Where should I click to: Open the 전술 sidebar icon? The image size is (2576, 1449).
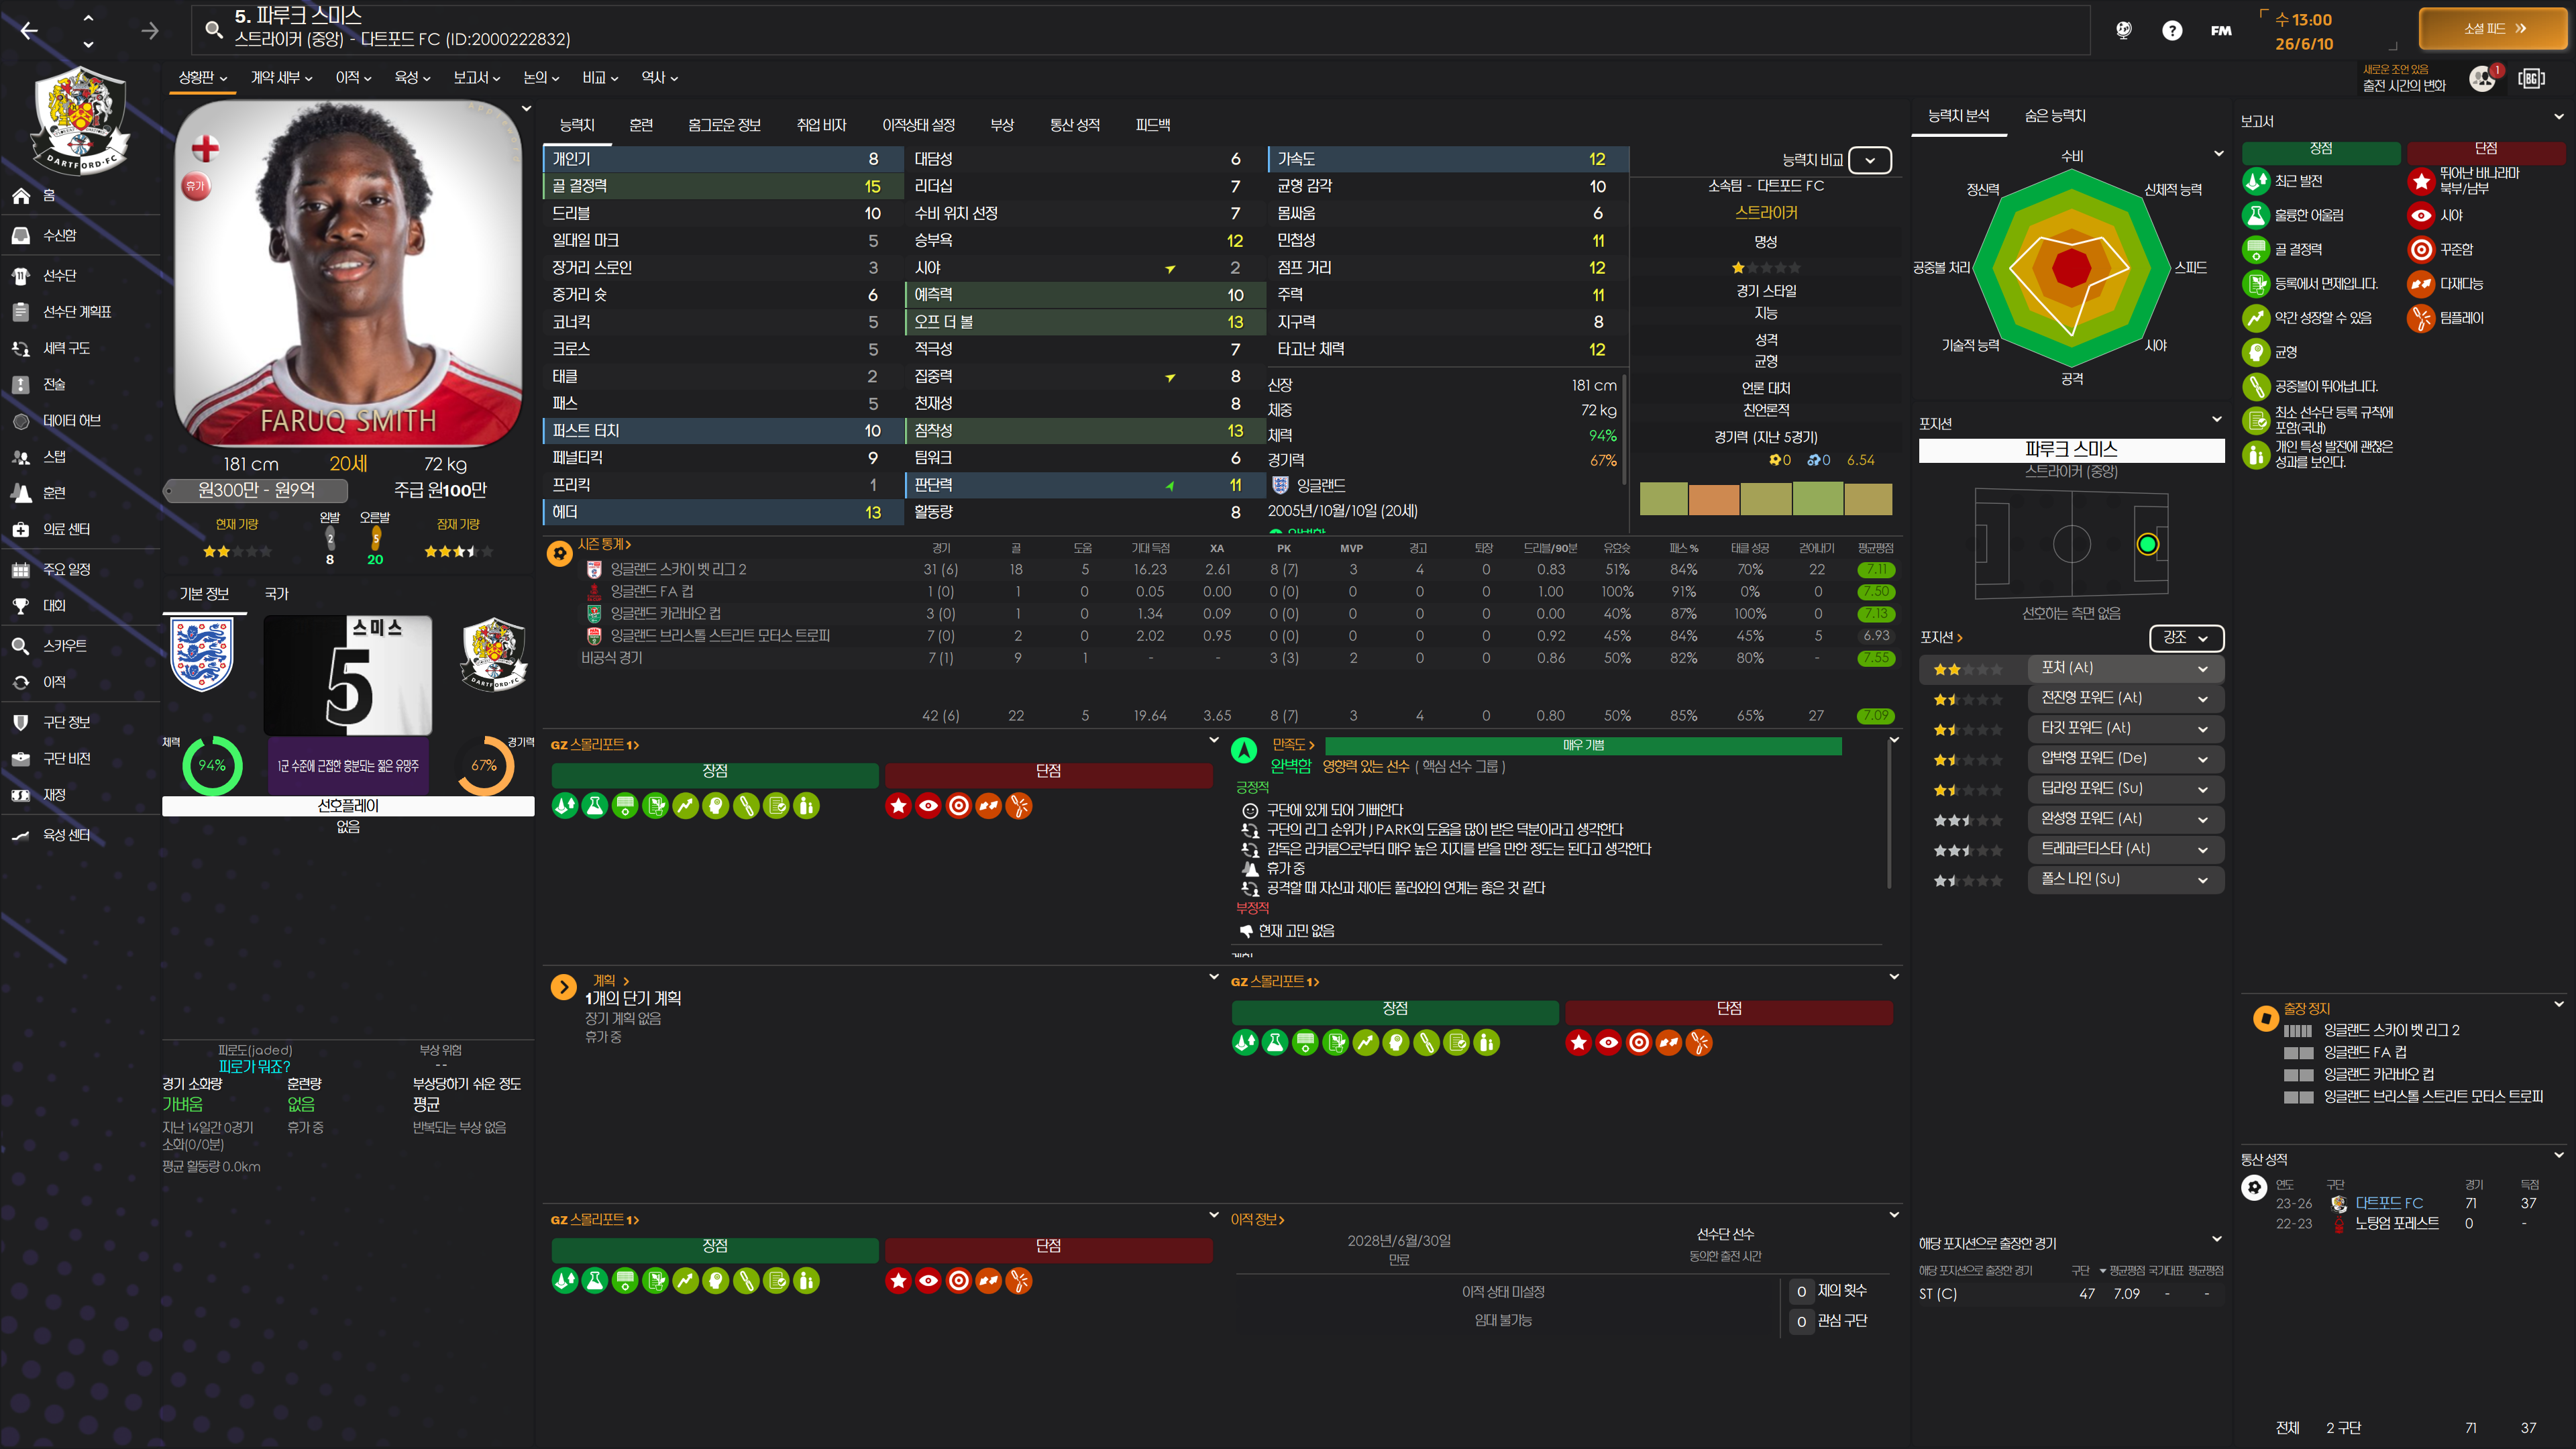(21, 384)
